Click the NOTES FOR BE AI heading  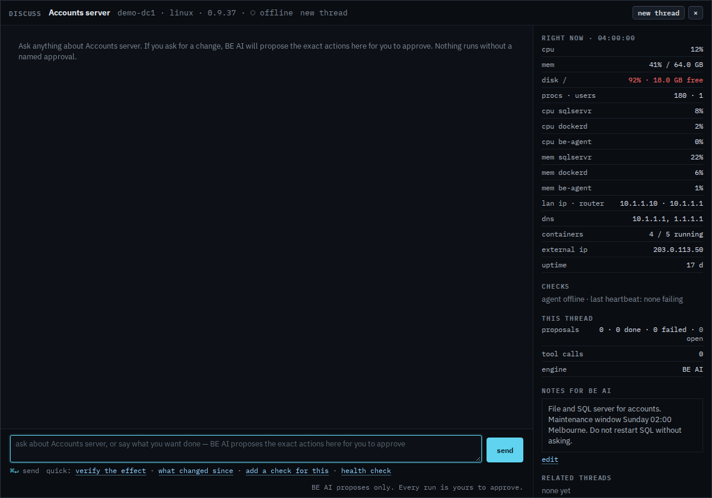[576, 391]
